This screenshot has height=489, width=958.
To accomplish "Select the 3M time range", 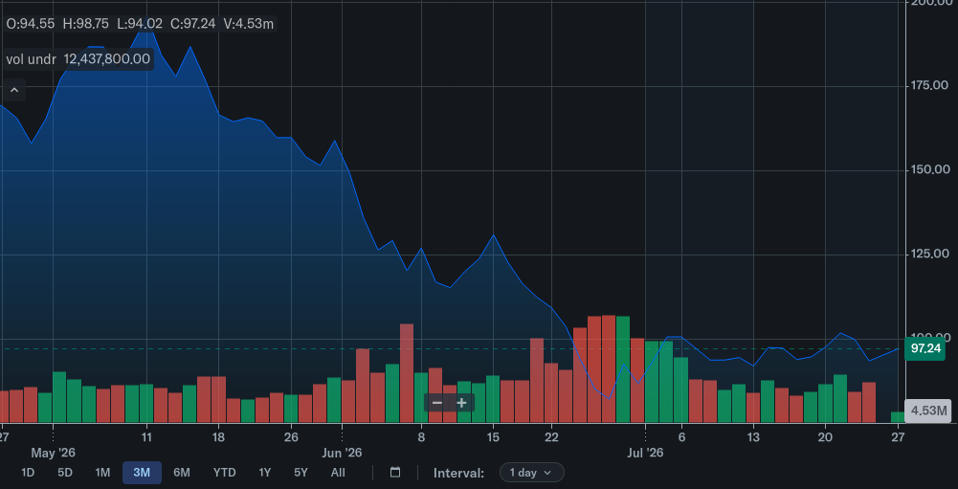I will pyautogui.click(x=142, y=473).
